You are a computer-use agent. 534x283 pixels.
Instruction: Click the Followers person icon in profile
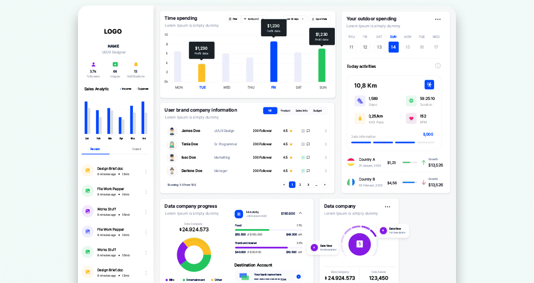click(93, 65)
